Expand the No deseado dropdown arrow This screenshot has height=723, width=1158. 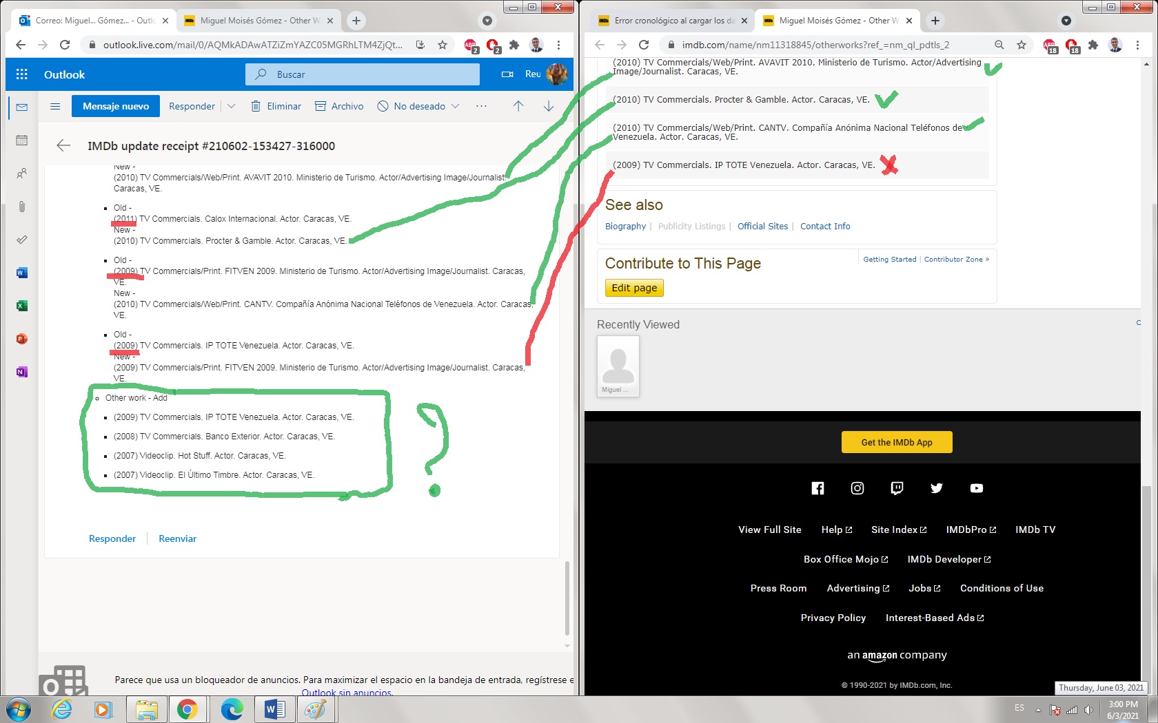coord(456,106)
